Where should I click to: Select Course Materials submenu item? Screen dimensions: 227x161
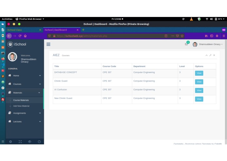(x=21, y=100)
